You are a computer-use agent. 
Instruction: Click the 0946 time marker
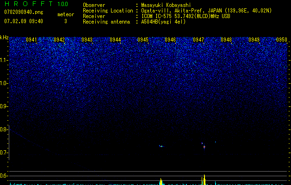coord(170,40)
